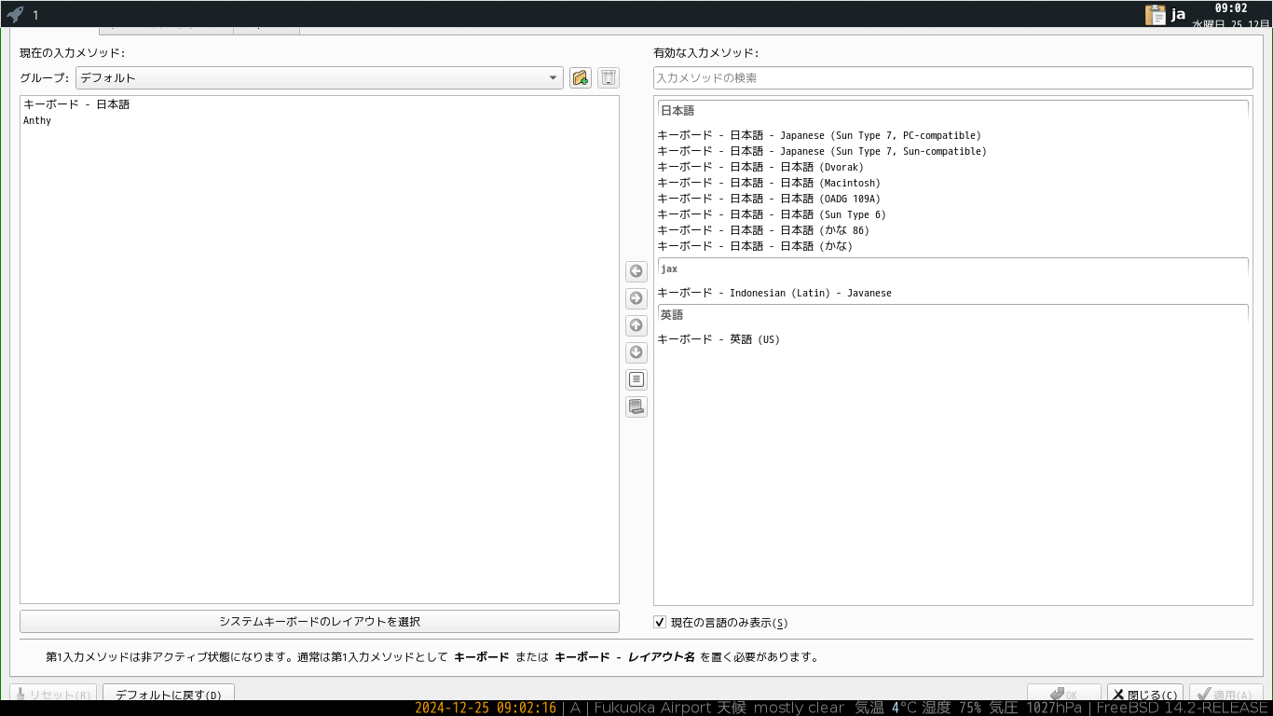The image size is (1273, 716).
Task: Open the input method configure icon
Action: 636,379
